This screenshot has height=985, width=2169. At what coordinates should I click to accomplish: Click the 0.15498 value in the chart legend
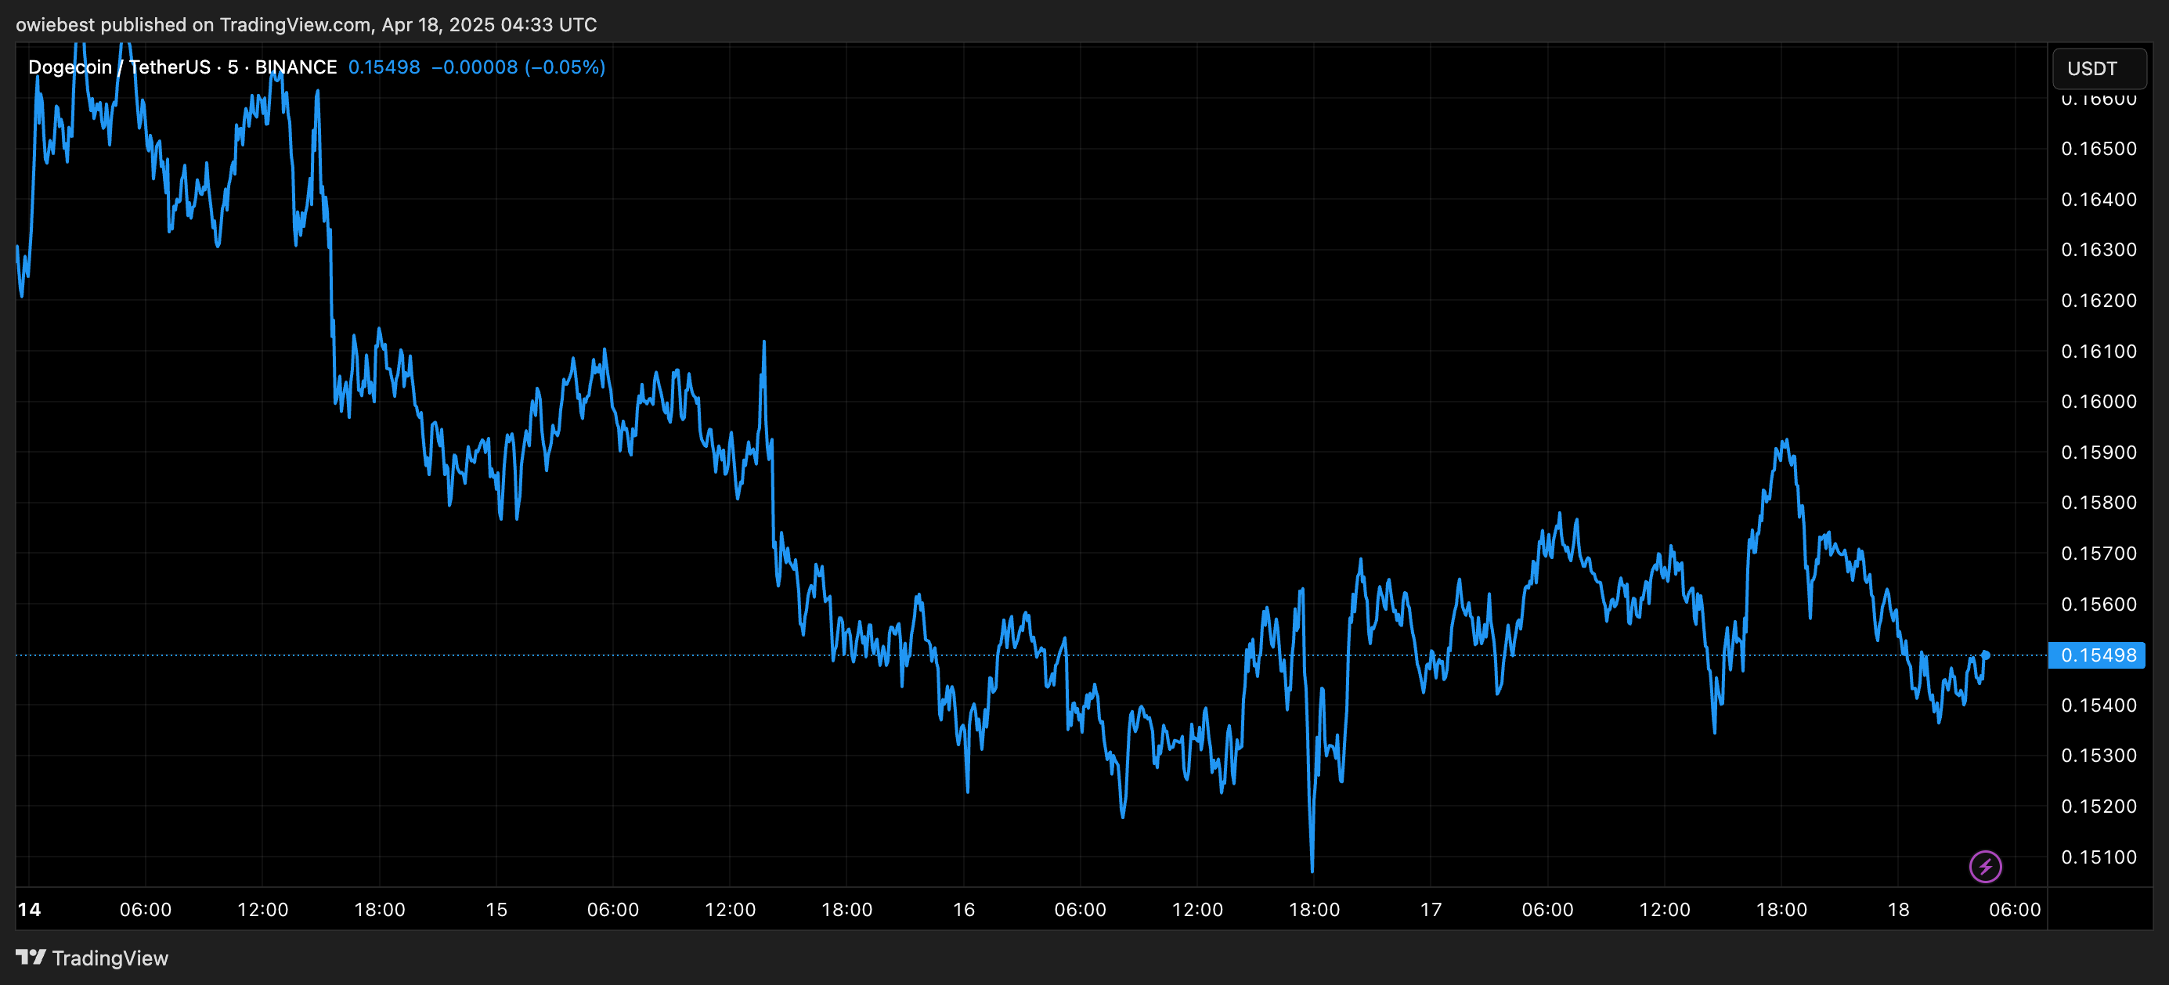pyautogui.click(x=384, y=67)
